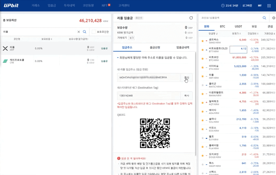Screen dimensions: 276x175
Task: Copy the Ripple deposit address
Action: click(187, 77)
